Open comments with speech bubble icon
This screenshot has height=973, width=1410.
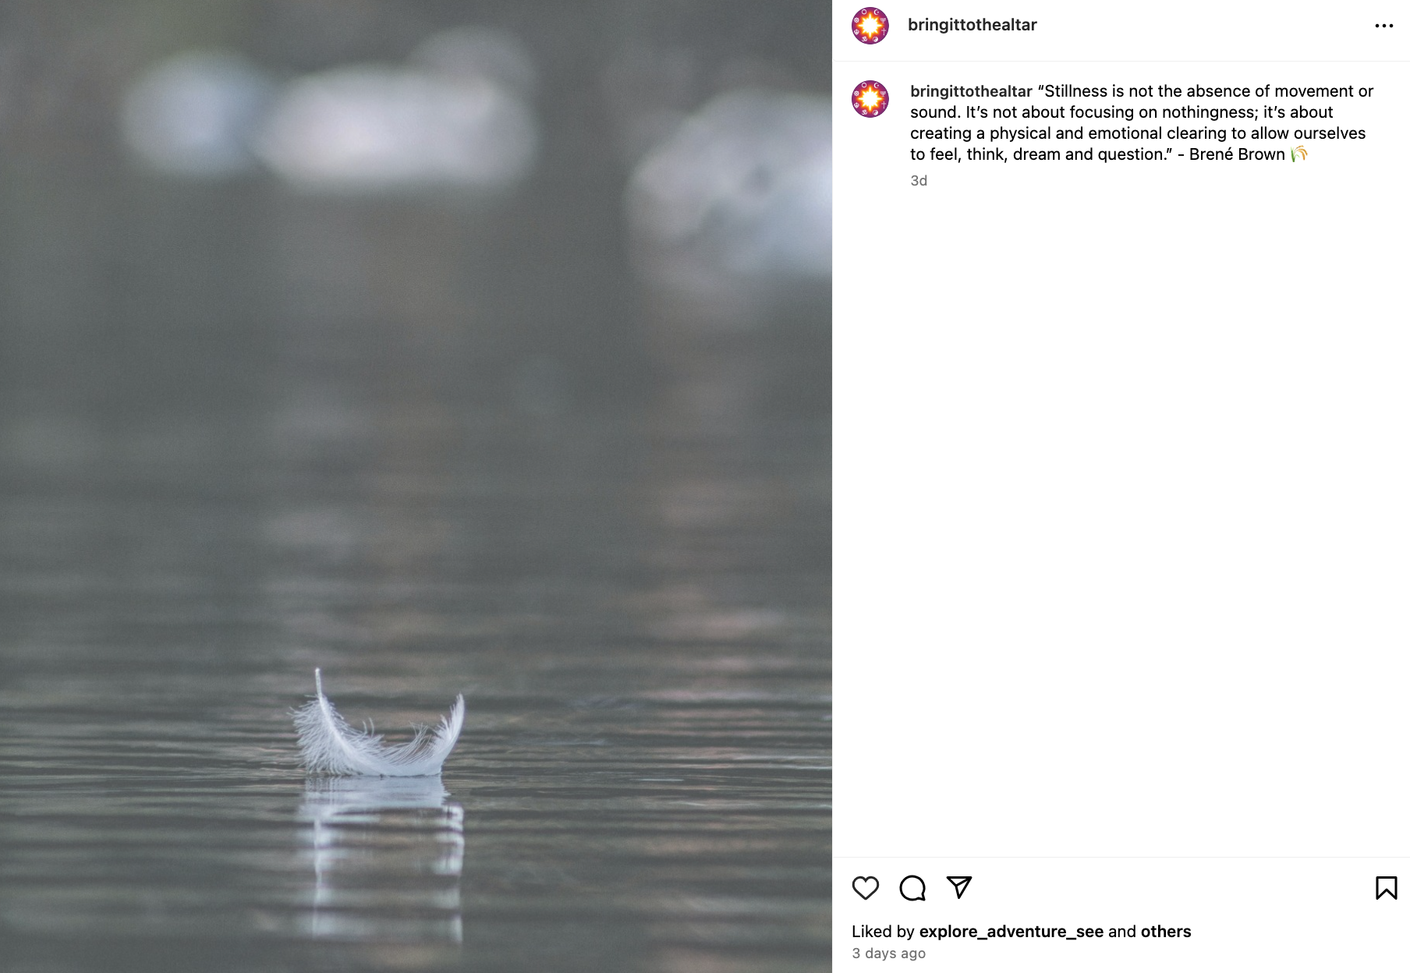(x=912, y=888)
